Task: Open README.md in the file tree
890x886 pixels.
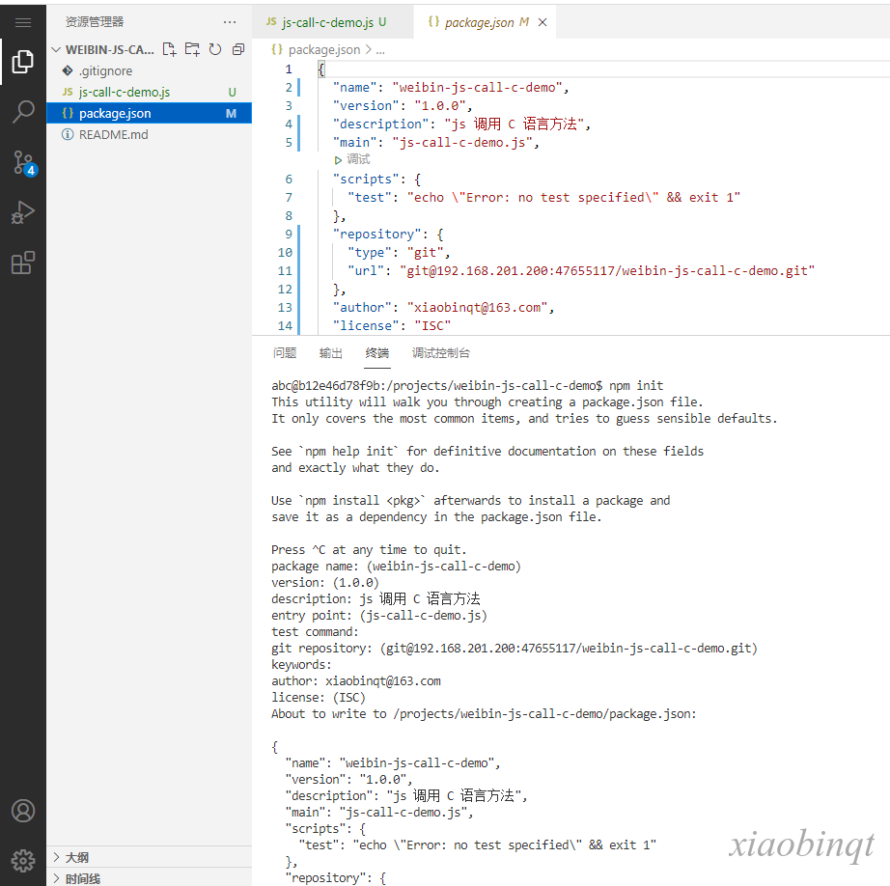Action: (x=150, y=134)
